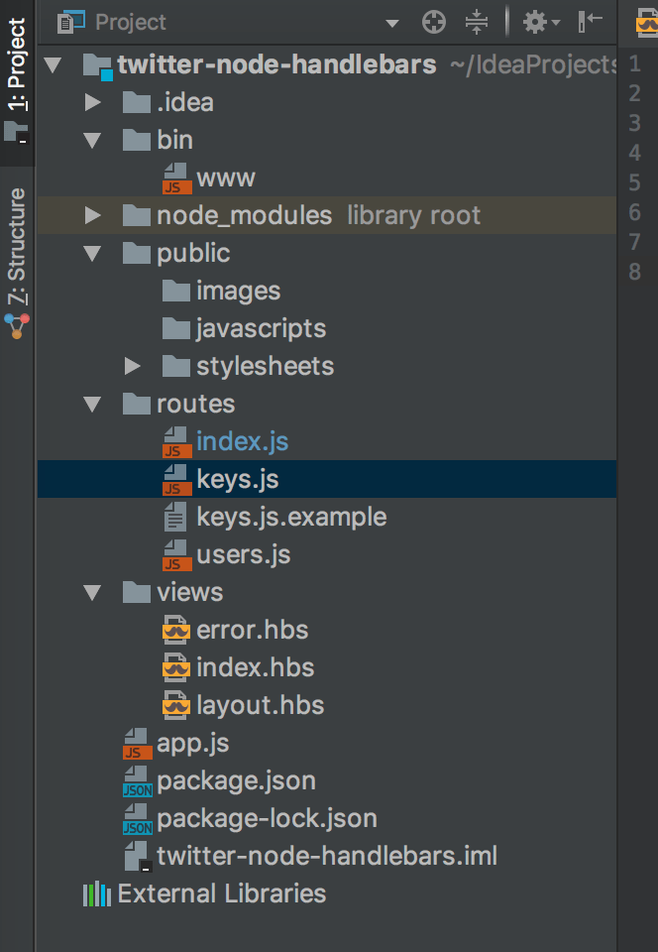Click the External Libraries bar chart icon
The image size is (658, 952).
tap(96, 893)
